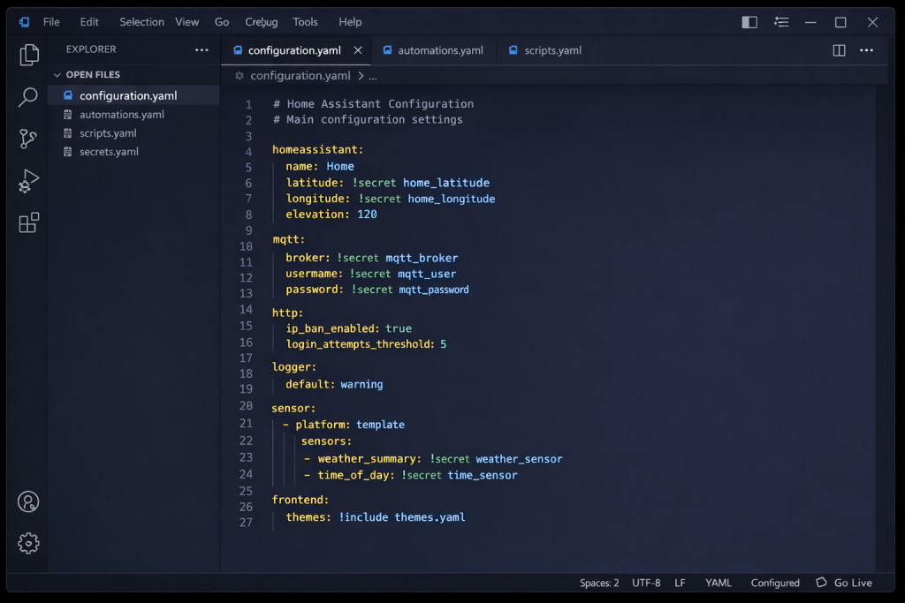Screen dimensions: 905x603
Task: Open the Crebug menu
Action: tap(261, 22)
